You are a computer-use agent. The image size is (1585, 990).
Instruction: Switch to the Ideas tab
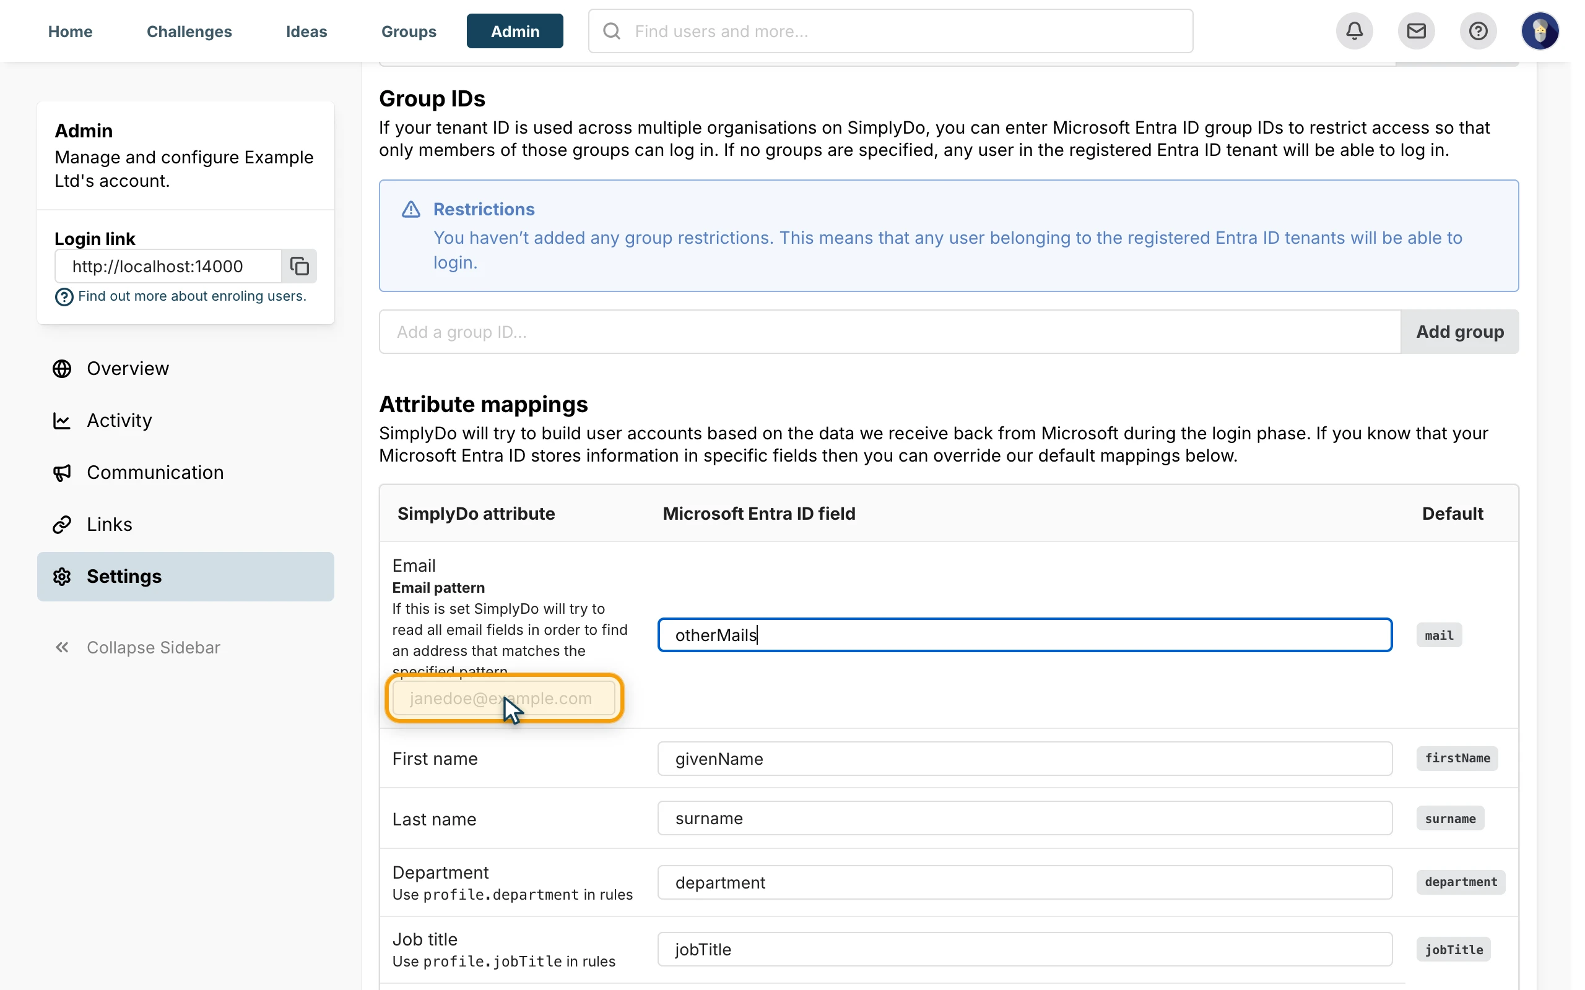306,31
